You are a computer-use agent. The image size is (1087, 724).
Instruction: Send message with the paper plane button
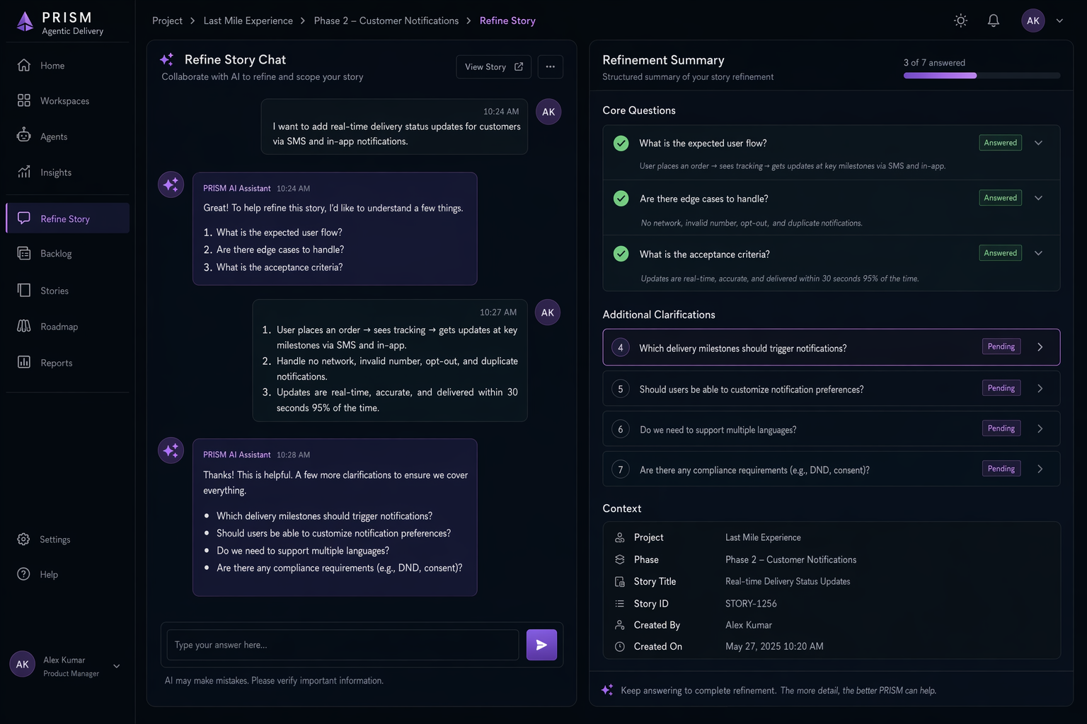click(x=541, y=645)
